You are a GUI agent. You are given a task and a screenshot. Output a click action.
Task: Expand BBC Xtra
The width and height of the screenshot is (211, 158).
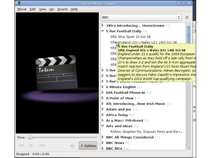coord(103,148)
